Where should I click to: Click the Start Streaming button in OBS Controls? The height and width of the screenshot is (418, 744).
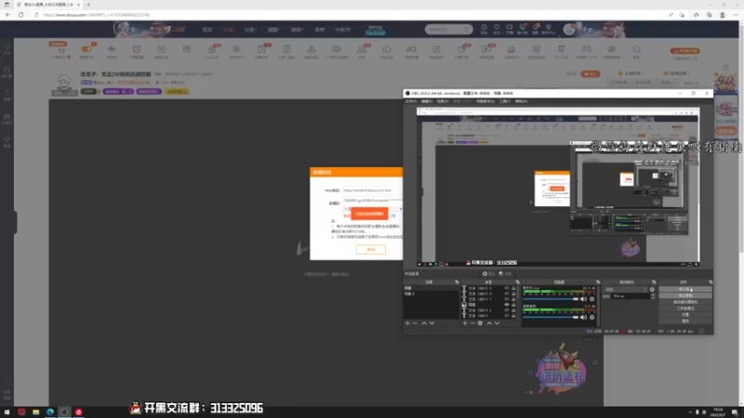(685, 289)
